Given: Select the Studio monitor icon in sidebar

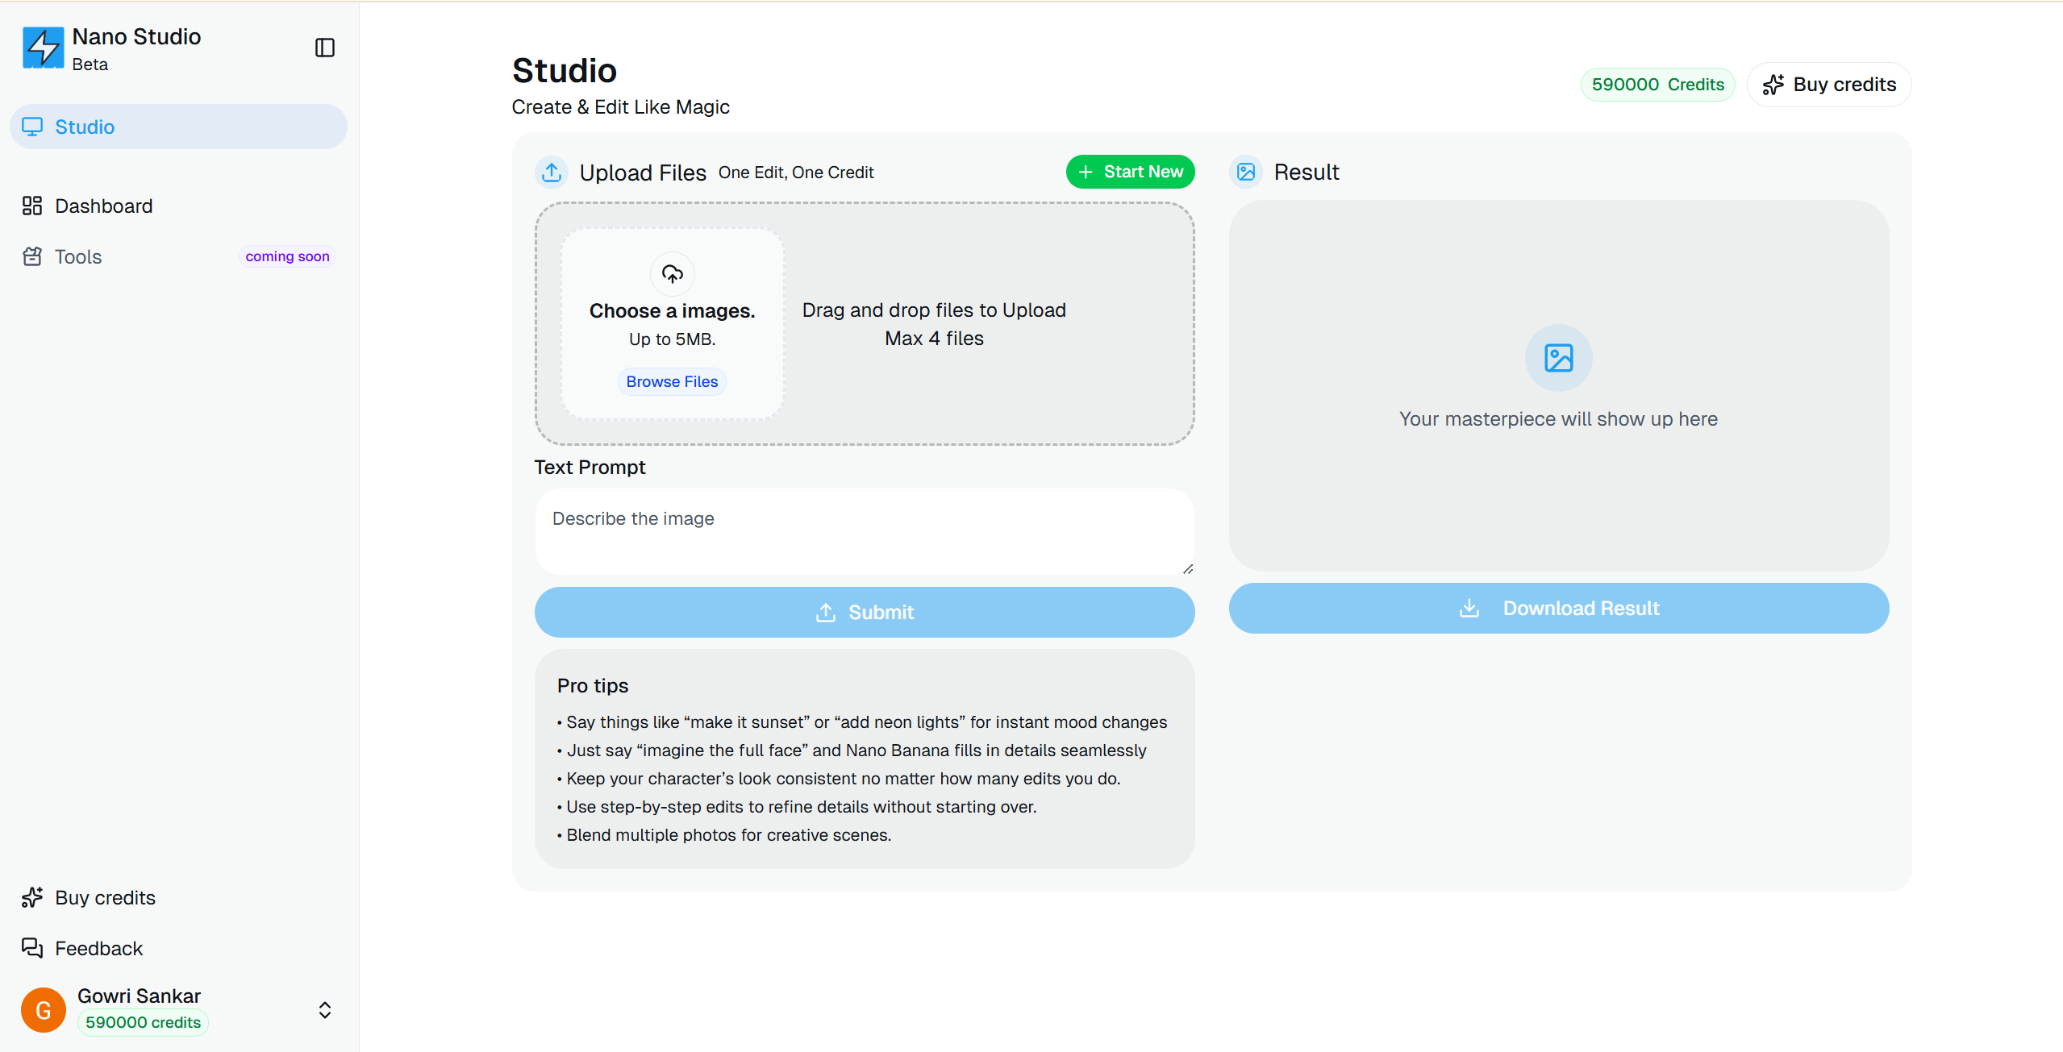Looking at the screenshot, I should (33, 127).
